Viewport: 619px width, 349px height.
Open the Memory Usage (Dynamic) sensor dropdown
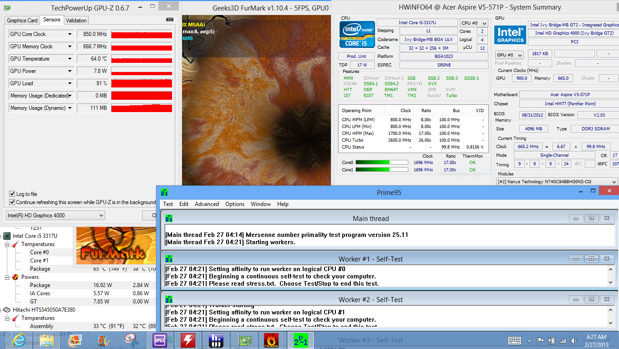tap(70, 108)
